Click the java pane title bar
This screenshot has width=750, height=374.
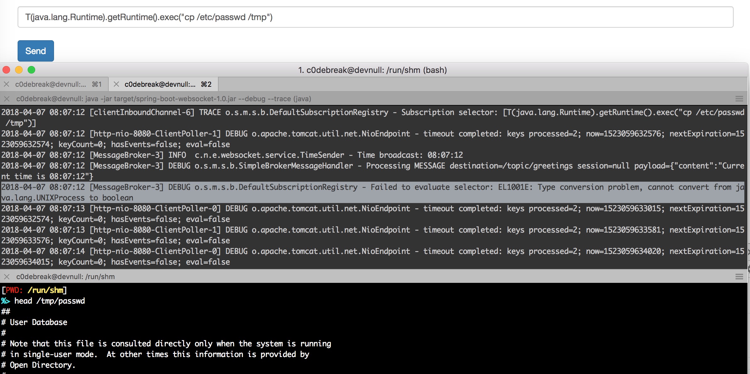coord(163,99)
